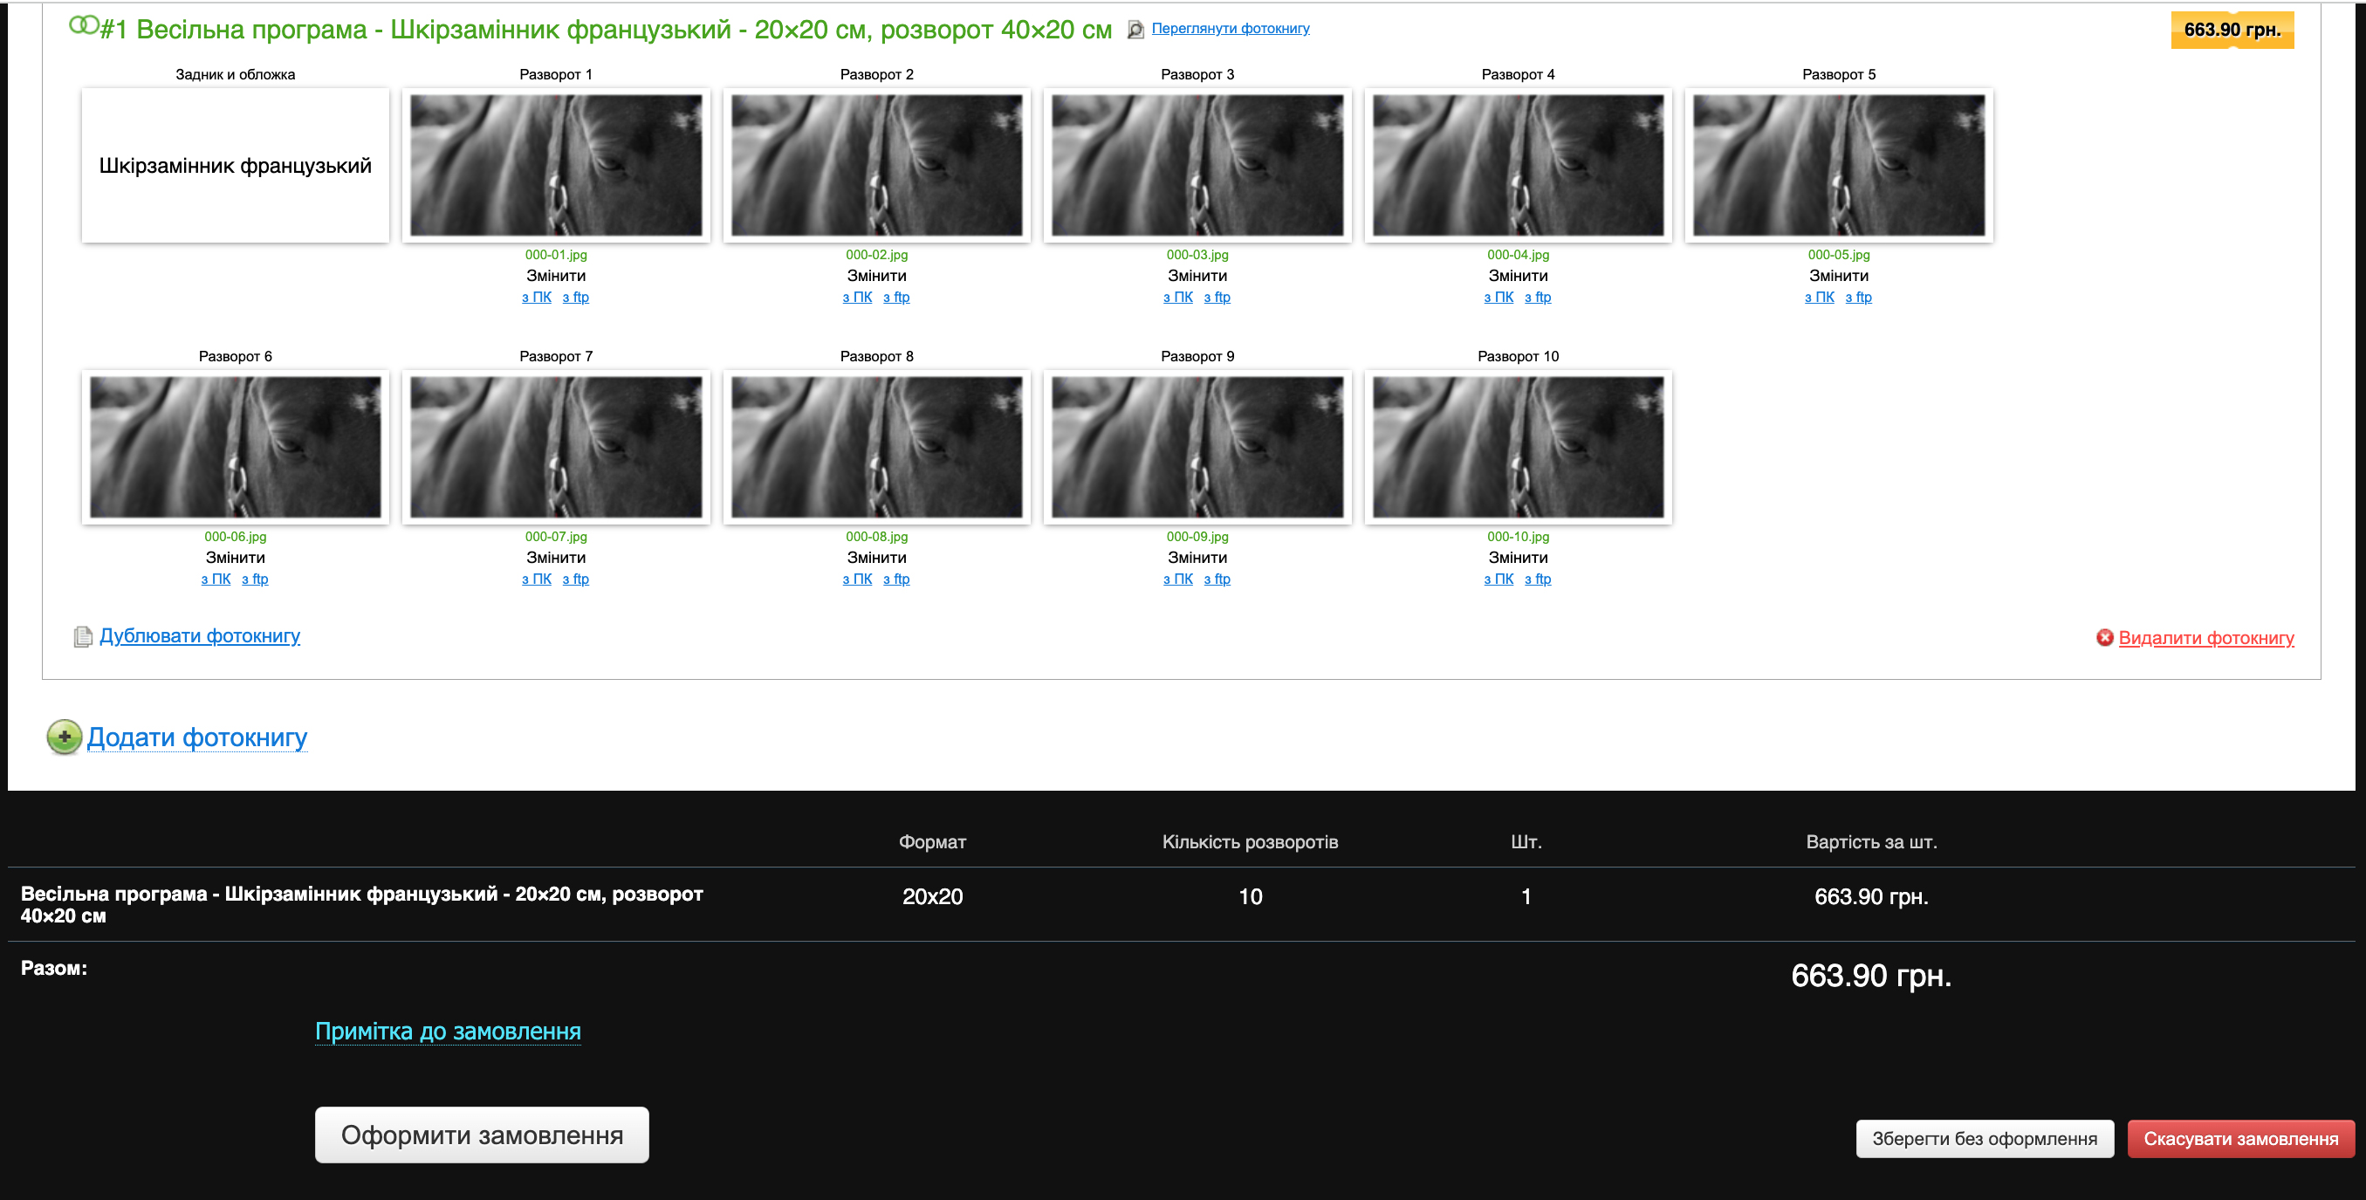Click 'з ПК' under Разворот 3

[1177, 298]
